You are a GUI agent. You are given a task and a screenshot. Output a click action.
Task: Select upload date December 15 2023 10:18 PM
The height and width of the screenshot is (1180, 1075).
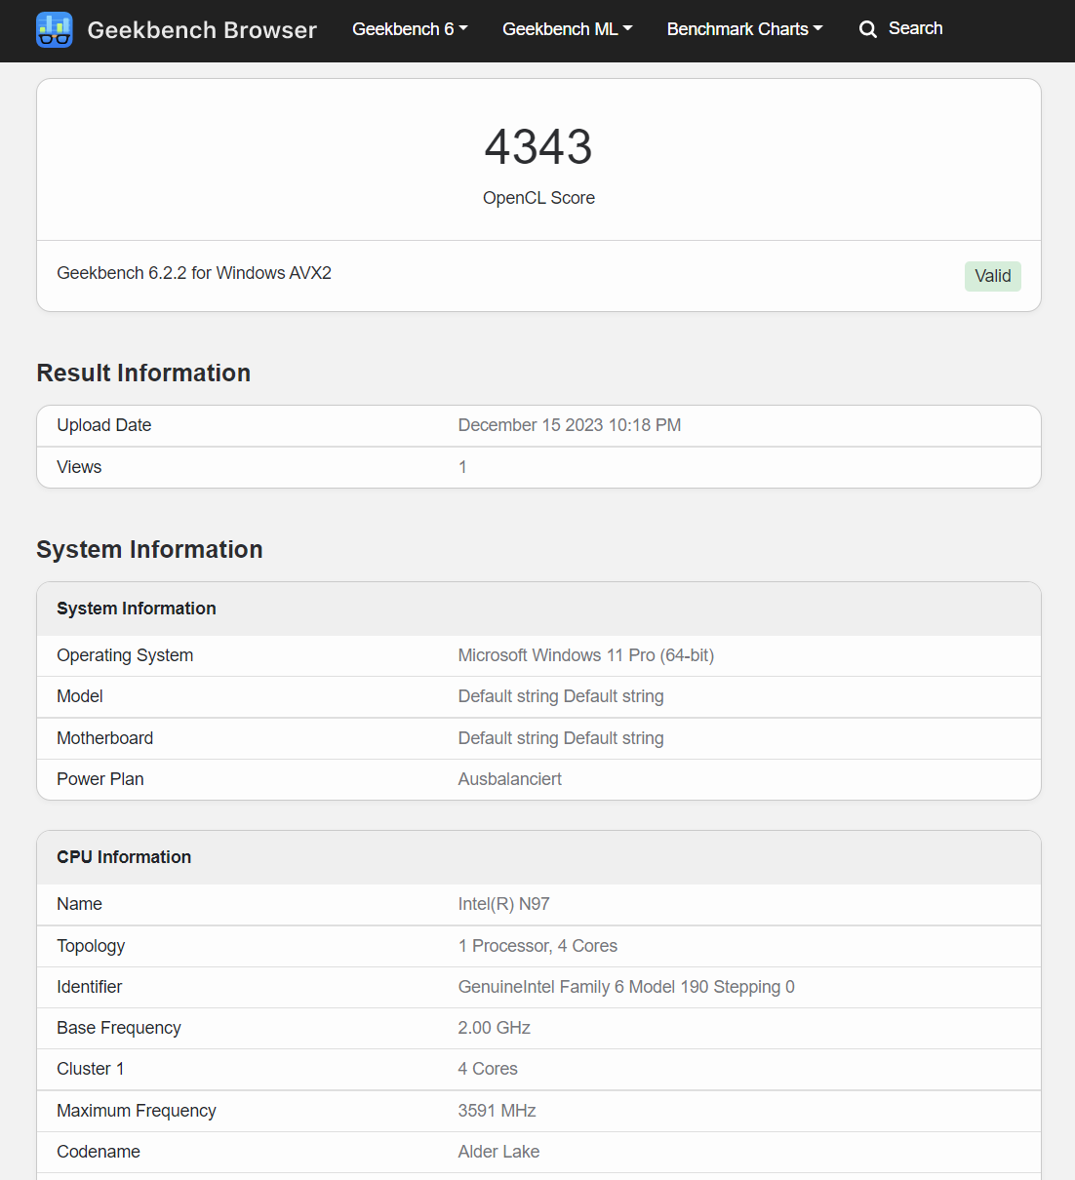[570, 425]
